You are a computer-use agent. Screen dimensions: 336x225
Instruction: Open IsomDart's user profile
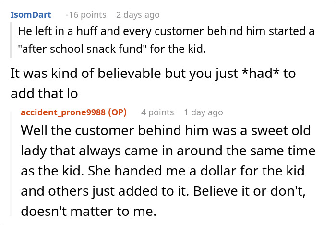(30, 15)
